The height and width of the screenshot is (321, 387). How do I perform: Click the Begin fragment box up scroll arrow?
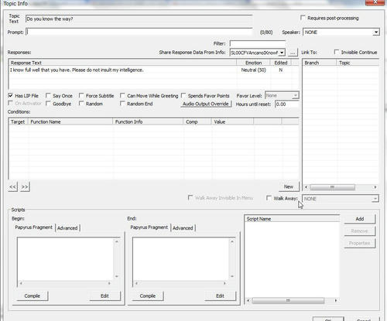(117, 241)
